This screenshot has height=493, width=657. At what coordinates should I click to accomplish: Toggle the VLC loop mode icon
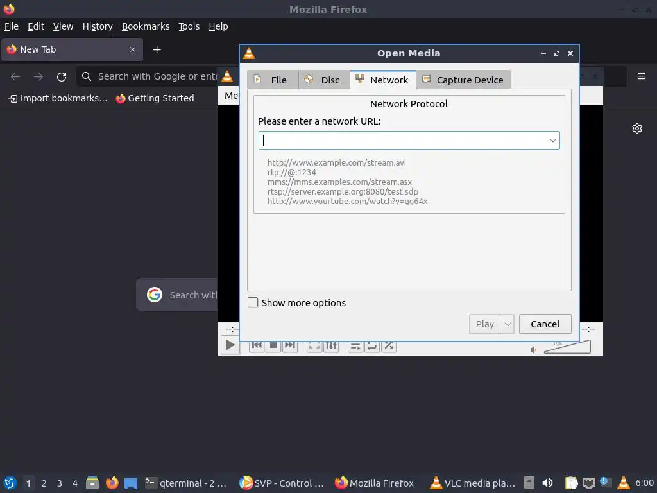point(372,346)
